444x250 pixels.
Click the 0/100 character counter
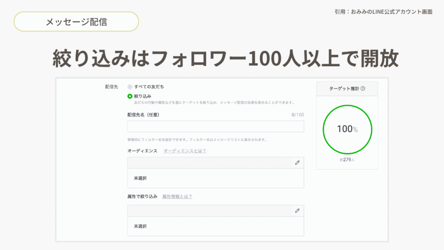point(297,115)
